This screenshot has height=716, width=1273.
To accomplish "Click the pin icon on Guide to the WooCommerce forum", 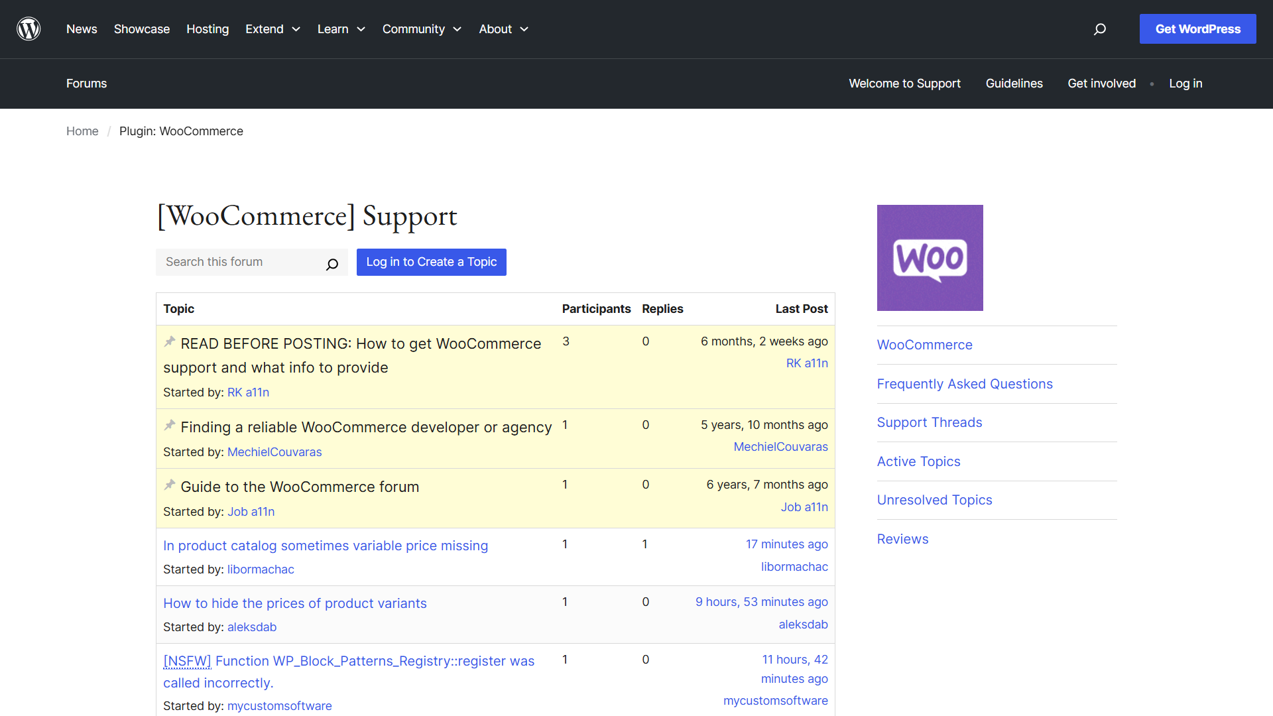I will [x=170, y=485].
